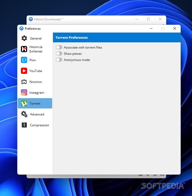
Task: Click the Torrent uTorrent icon
Action: [24, 103]
